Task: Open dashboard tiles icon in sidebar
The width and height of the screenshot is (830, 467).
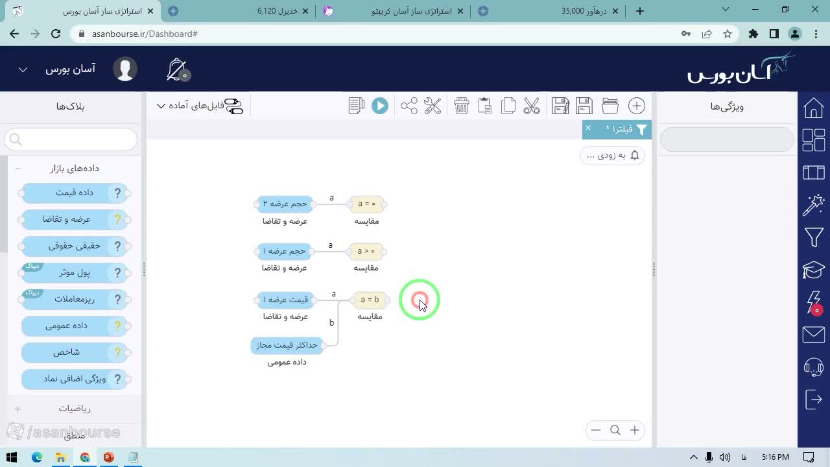Action: coord(814,140)
